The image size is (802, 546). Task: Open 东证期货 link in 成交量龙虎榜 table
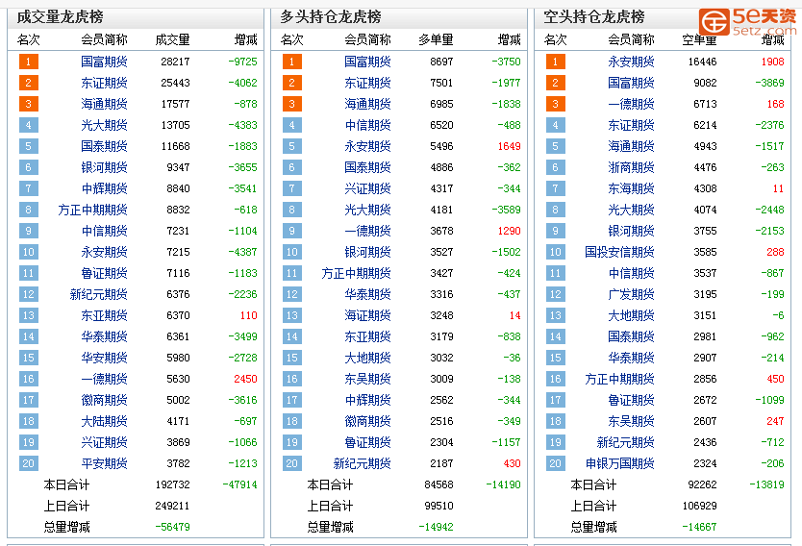click(104, 83)
